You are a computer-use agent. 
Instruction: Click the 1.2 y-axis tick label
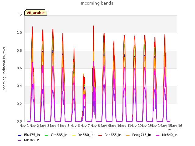[19, 15]
